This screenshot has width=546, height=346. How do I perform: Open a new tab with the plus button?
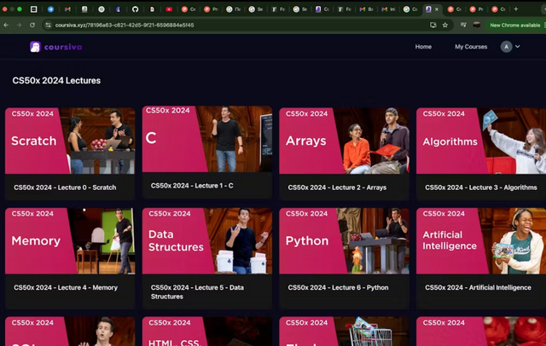point(515,9)
